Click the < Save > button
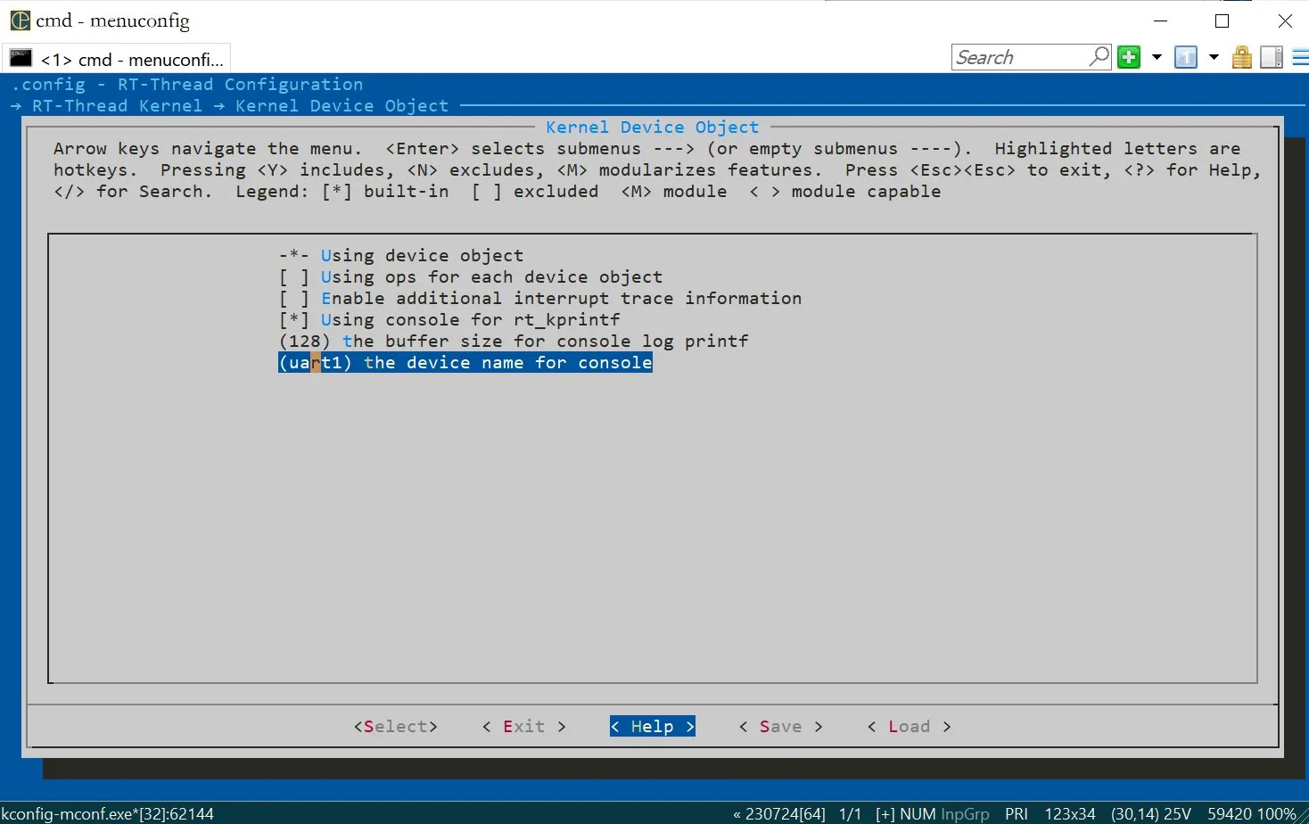The height and width of the screenshot is (824, 1309). pyautogui.click(x=781, y=726)
